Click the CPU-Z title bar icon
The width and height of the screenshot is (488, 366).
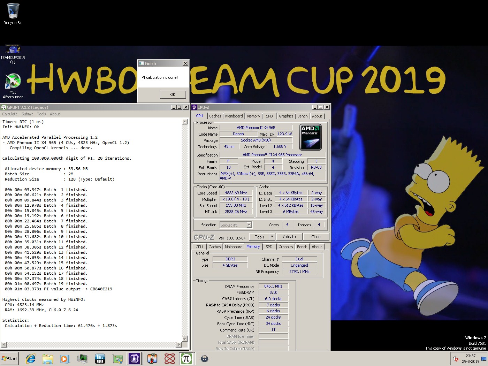(x=194, y=107)
